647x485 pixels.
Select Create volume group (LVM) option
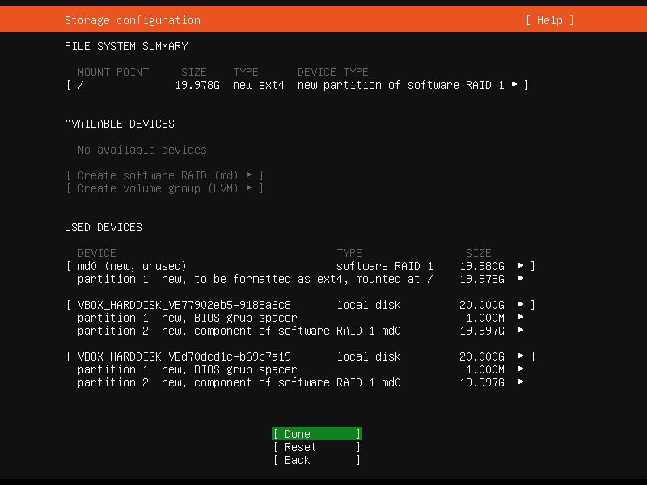164,188
